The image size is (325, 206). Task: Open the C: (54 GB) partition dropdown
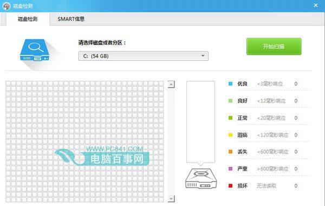coord(143,56)
